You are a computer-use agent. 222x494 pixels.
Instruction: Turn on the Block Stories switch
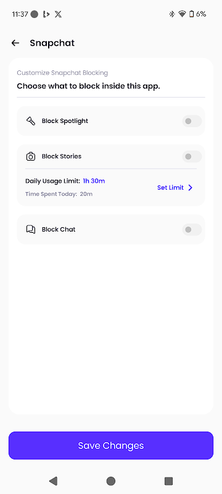click(x=192, y=157)
